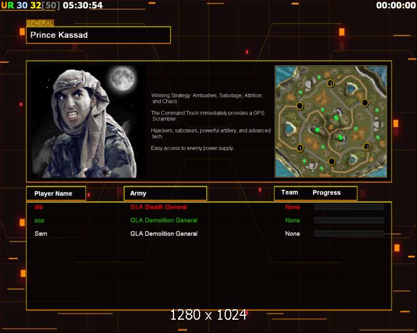Select player zoz in the list
This screenshot has height=333, width=417.
[x=39, y=220]
